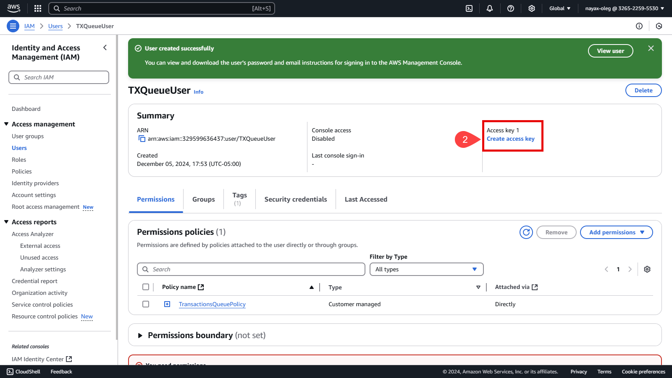Expand the Permissions boundary section
This screenshot has width=672, height=378.
[x=140, y=336]
